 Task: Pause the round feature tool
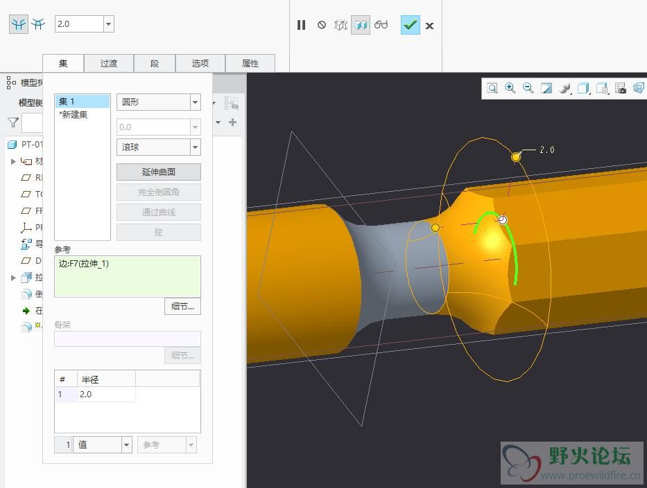click(301, 26)
